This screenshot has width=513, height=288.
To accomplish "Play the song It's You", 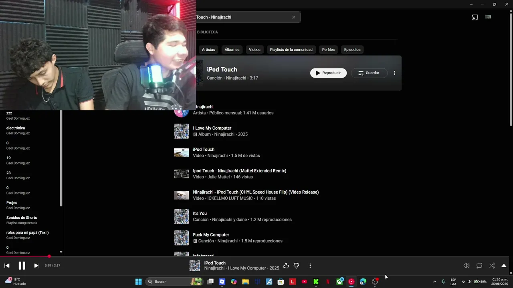I will 200,214.
